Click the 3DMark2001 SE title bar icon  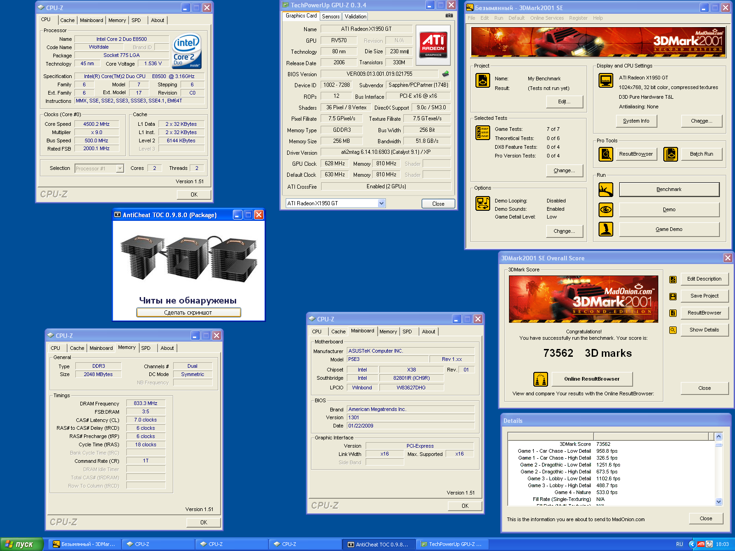(x=469, y=7)
